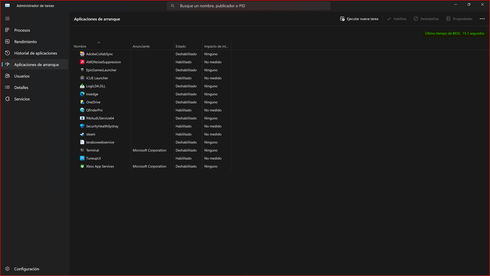The height and width of the screenshot is (276, 490).
Task: Click Microsoft Corporation in Terminal row
Action: click(x=149, y=150)
